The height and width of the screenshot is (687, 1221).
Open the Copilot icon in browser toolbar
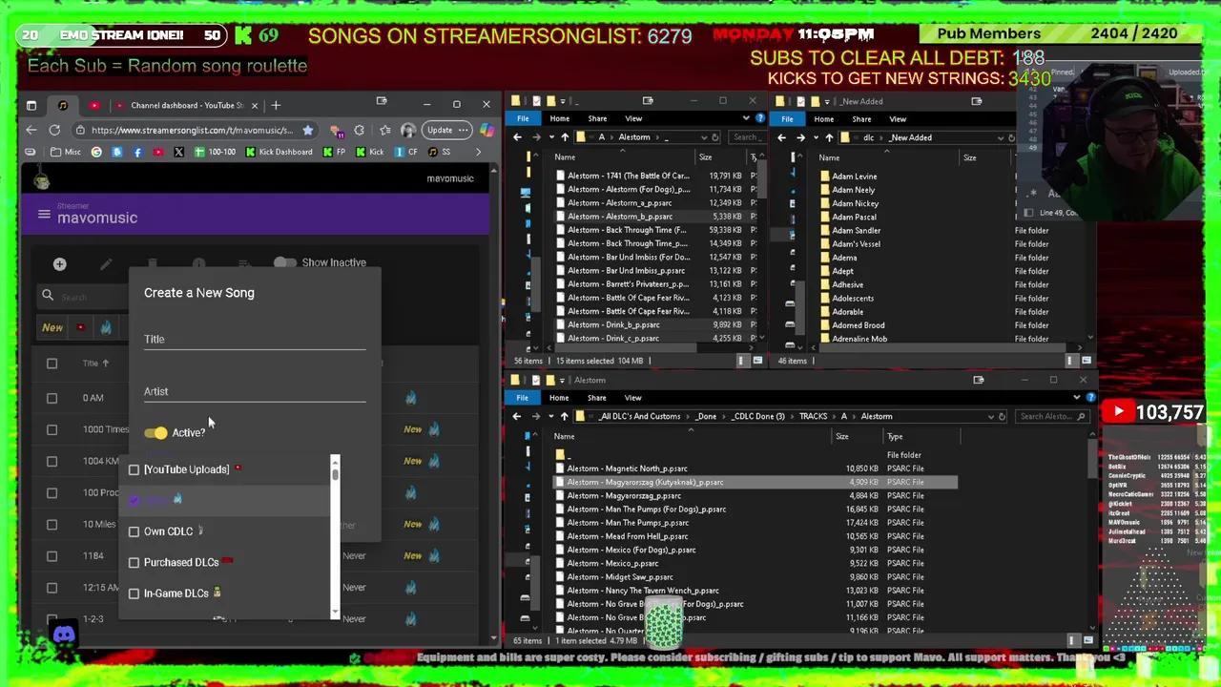(486, 130)
